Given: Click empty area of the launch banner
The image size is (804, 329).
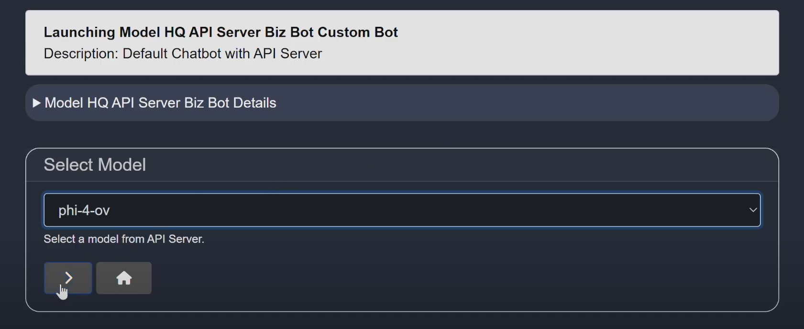Looking at the screenshot, I should (598, 43).
